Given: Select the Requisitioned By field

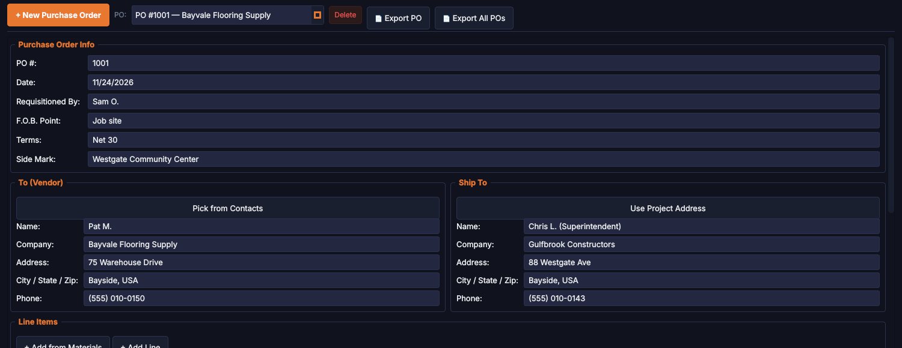Looking at the screenshot, I should tap(483, 101).
